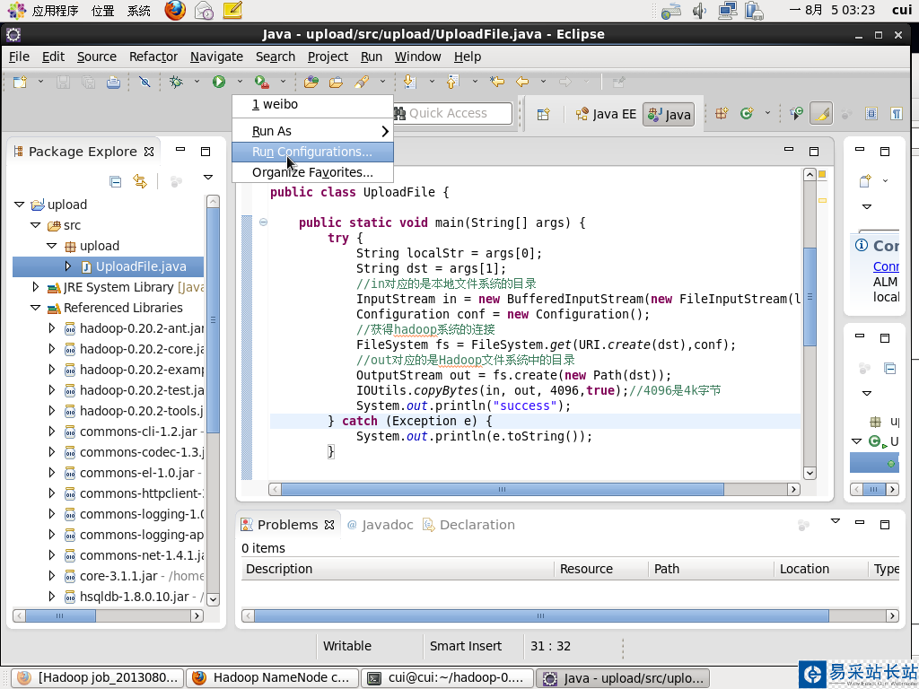Click the Quick Access search field
Screen dimensions: 919x689
click(x=453, y=113)
